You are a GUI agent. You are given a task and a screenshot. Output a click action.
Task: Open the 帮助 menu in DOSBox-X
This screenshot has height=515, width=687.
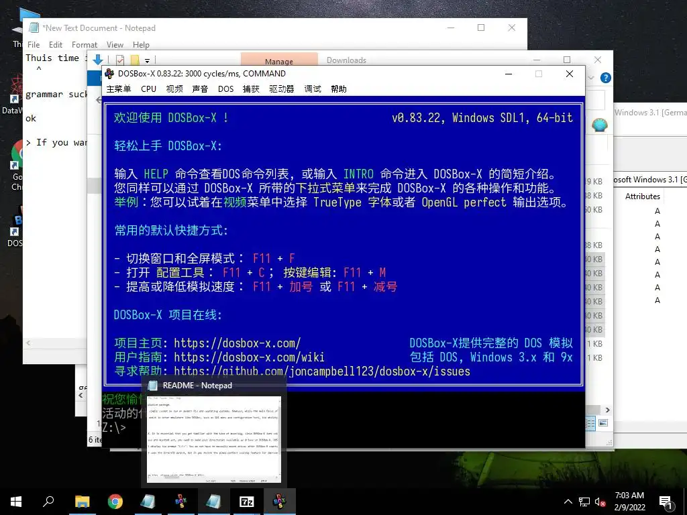[339, 89]
